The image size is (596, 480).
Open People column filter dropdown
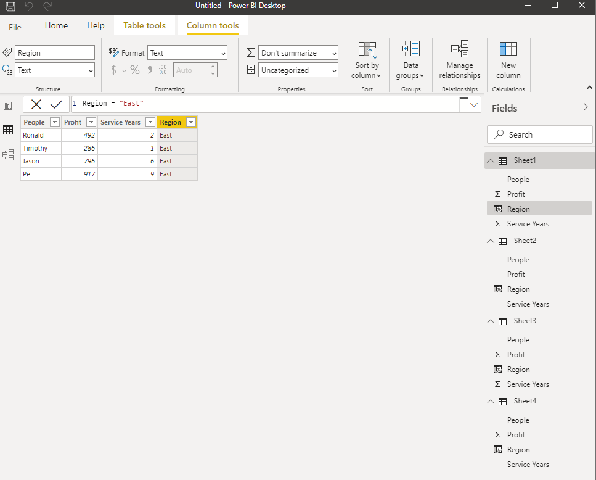point(55,122)
